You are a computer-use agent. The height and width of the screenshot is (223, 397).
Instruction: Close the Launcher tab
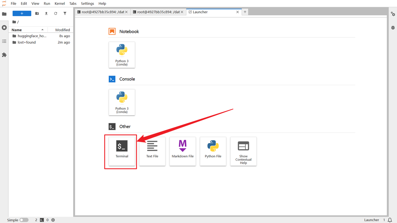pos(238,12)
